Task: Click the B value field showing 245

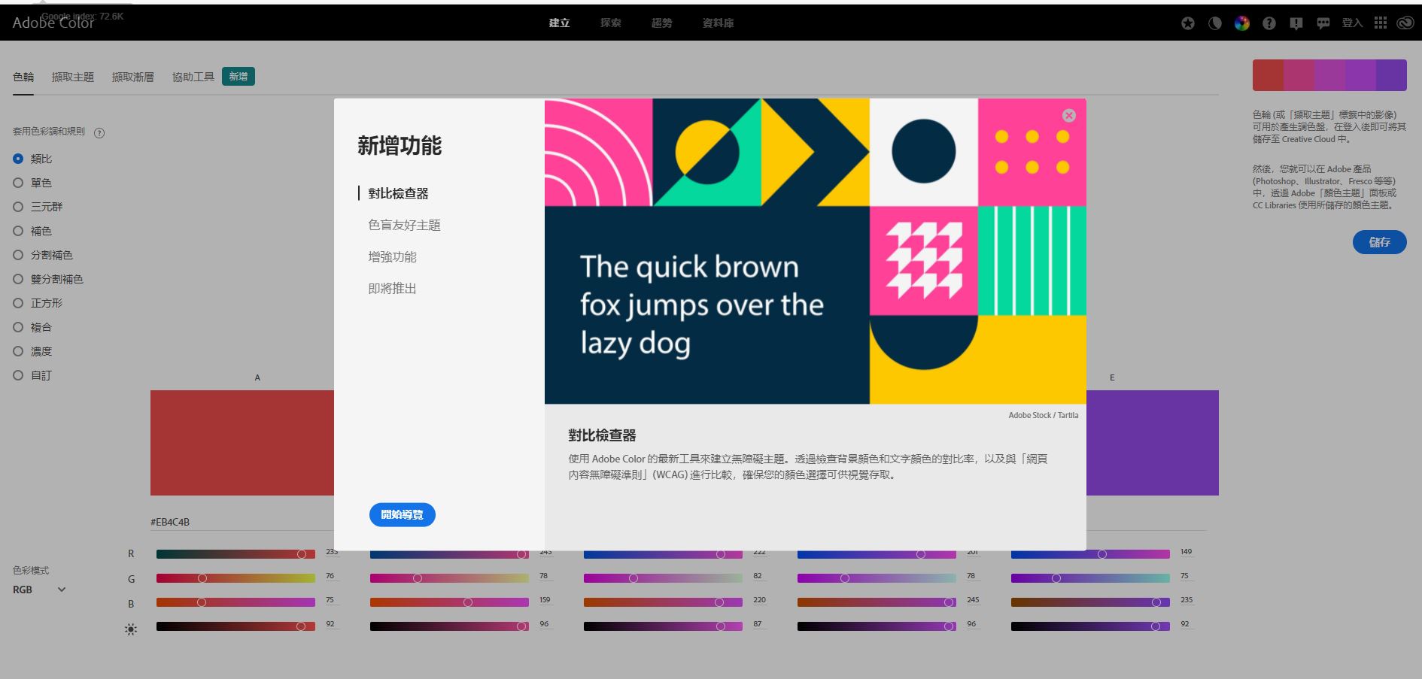Action: [974, 600]
